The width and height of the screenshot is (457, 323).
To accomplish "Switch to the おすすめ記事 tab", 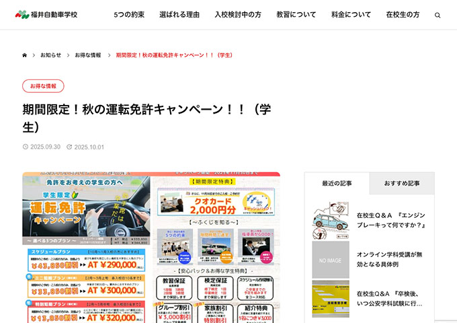I will click(x=402, y=183).
